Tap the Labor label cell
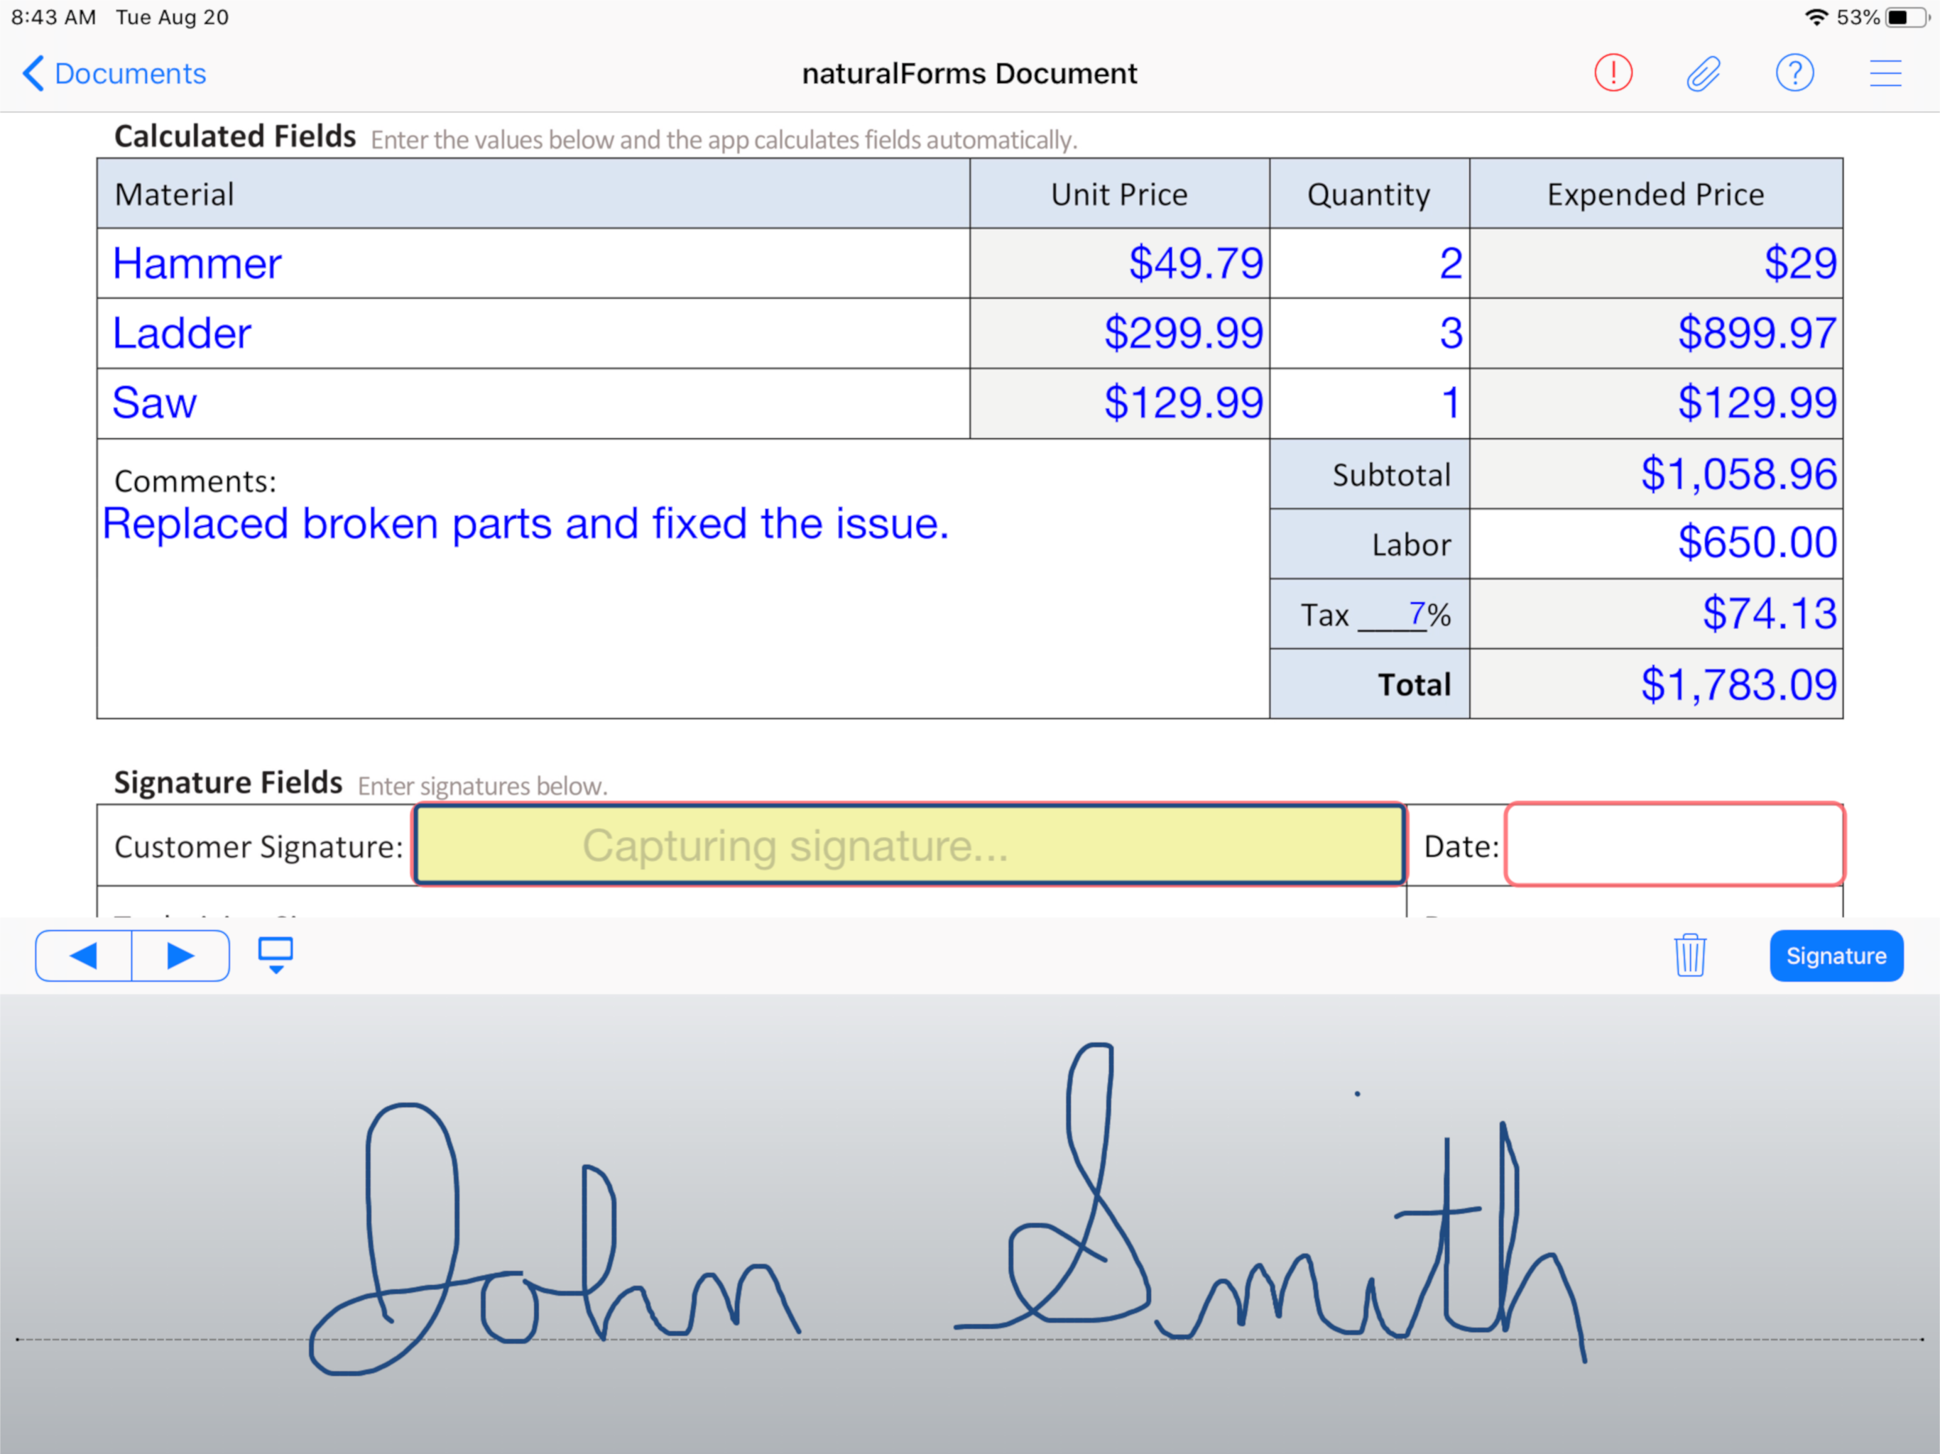This screenshot has width=1940, height=1454. [x=1369, y=544]
